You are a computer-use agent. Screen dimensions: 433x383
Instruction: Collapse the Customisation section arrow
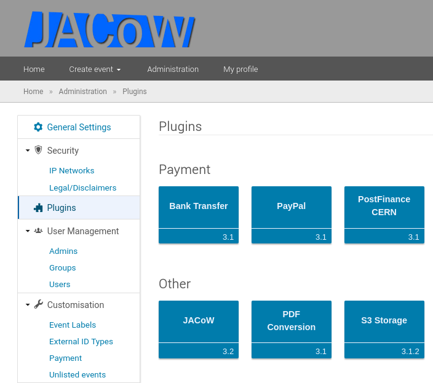[x=28, y=305]
